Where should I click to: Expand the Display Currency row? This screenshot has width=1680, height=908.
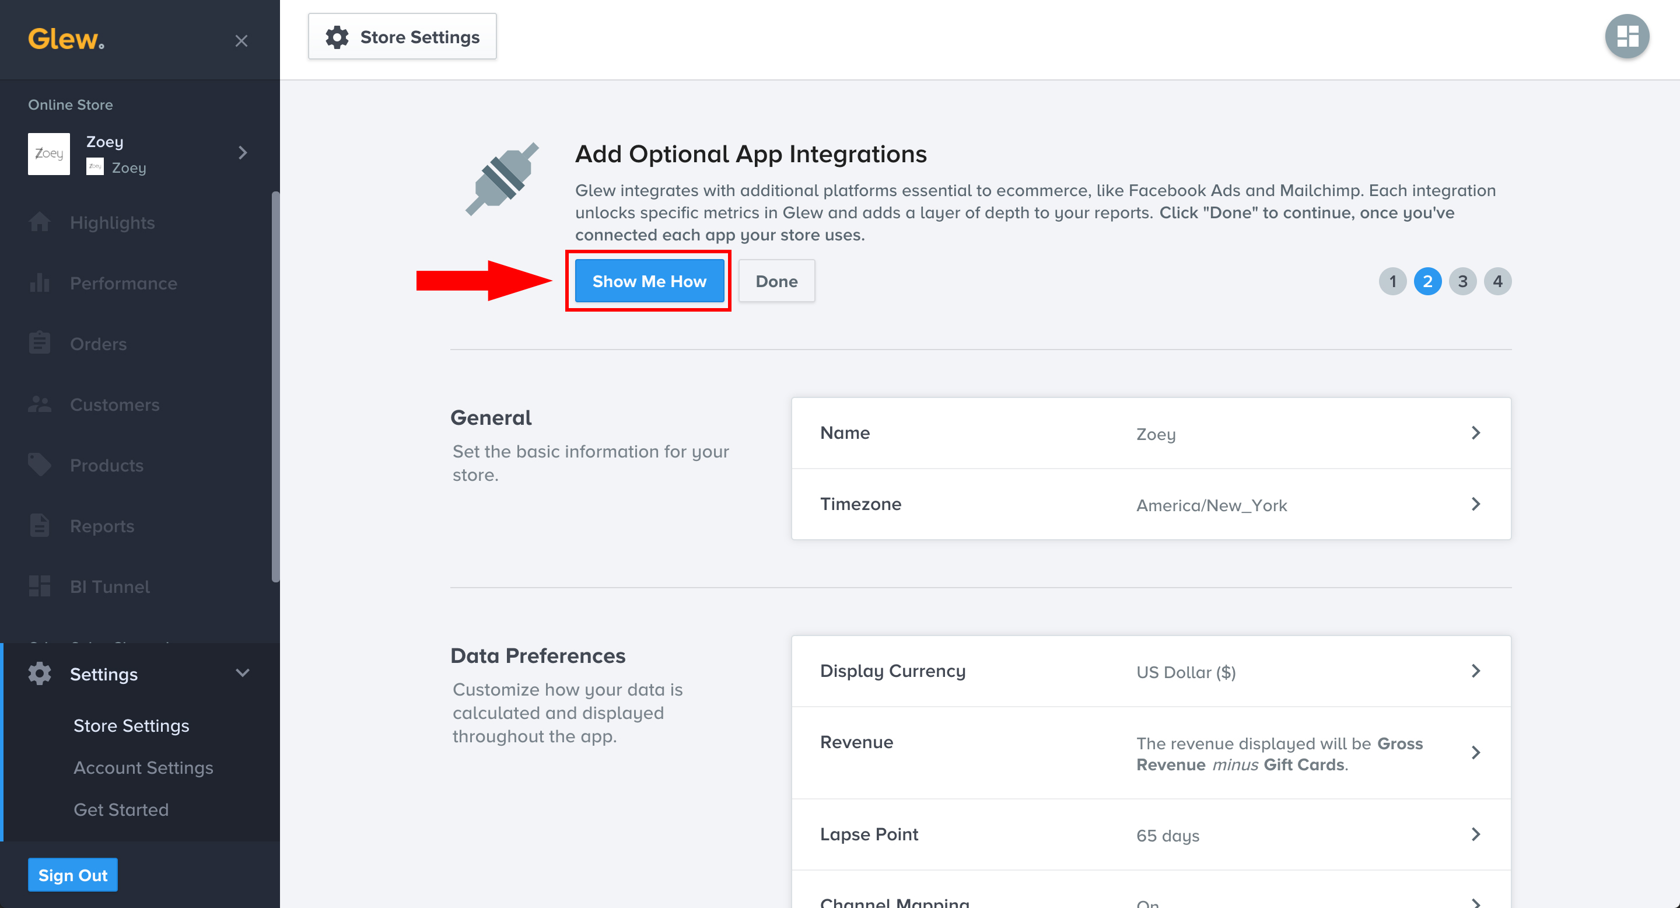click(x=1150, y=671)
